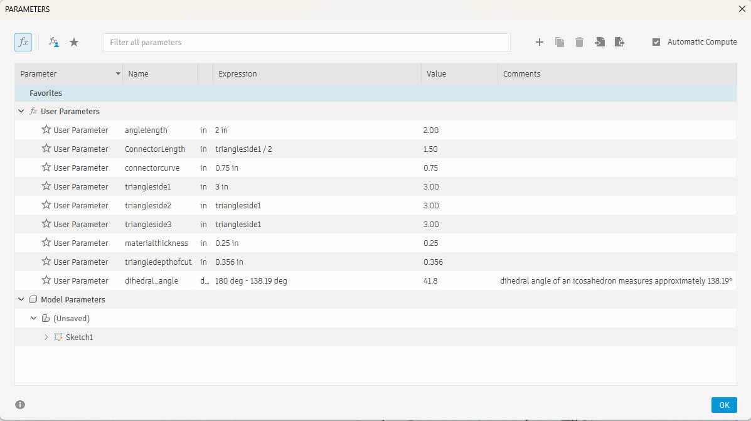This screenshot has height=421, width=751.
Task: Edit triangledepthofcut expression '0.356 in'
Action: [229, 262]
